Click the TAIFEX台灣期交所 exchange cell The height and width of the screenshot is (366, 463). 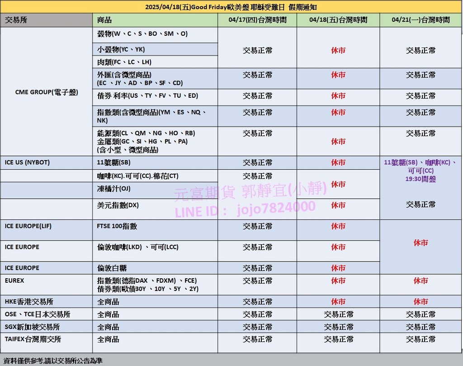tap(33, 339)
